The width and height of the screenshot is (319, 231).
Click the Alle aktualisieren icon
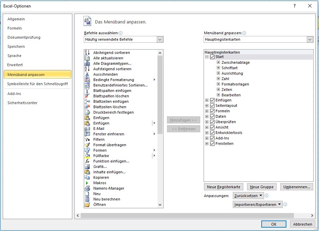pyautogui.click(x=87, y=58)
